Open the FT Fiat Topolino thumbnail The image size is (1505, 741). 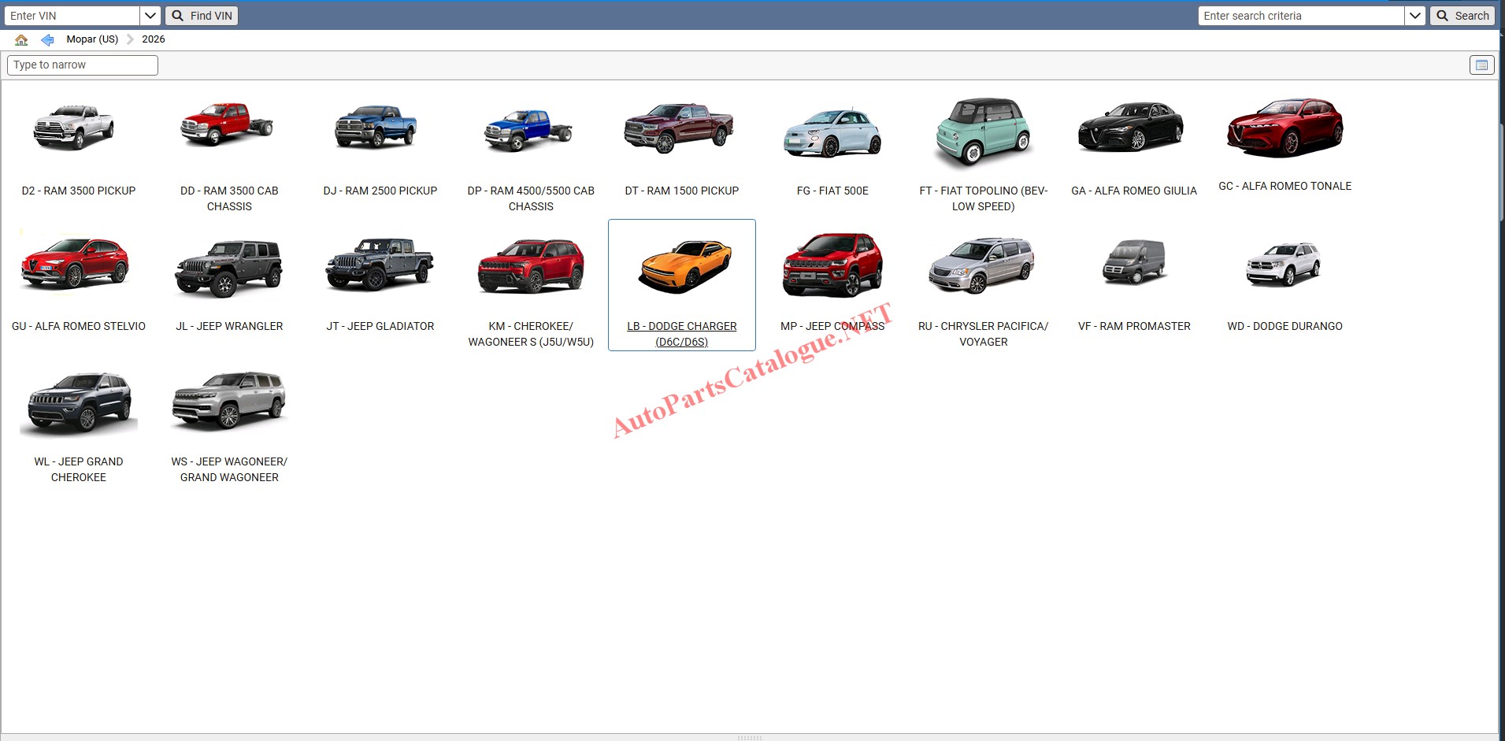tap(984, 132)
